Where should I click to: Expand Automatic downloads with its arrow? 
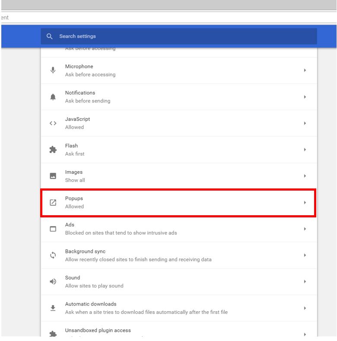click(x=305, y=308)
